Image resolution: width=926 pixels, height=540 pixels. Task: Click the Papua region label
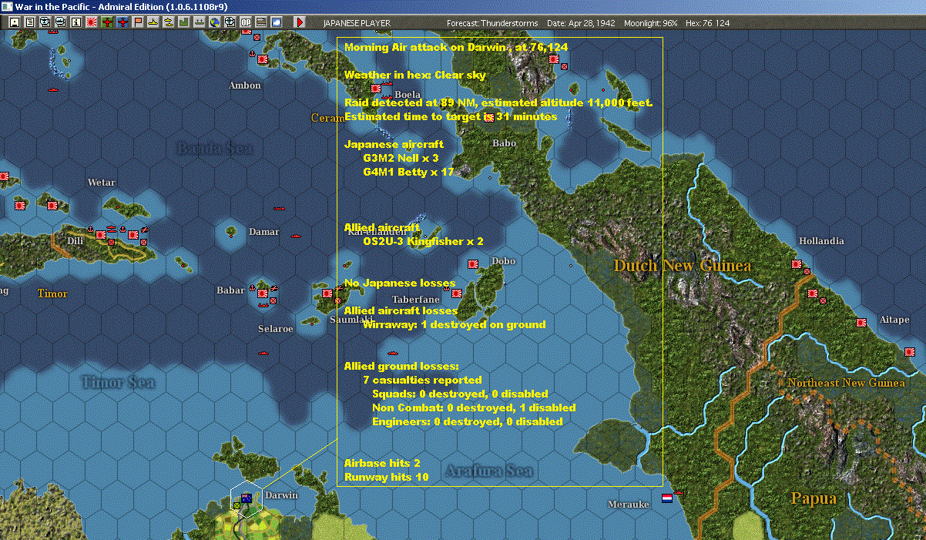pyautogui.click(x=814, y=498)
